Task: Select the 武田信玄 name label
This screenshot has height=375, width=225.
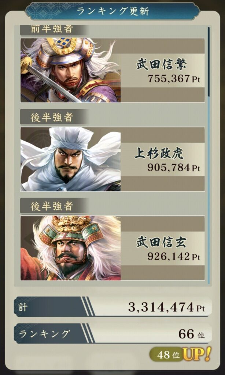Action: (x=162, y=242)
